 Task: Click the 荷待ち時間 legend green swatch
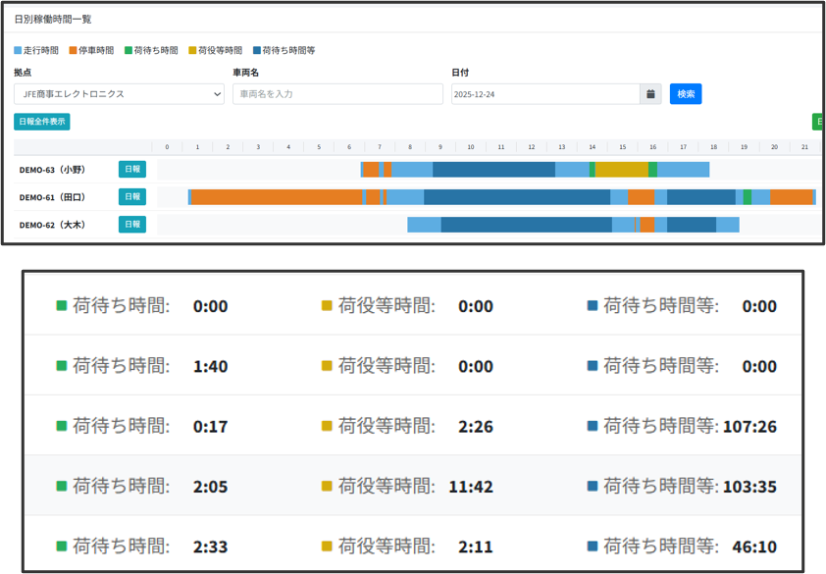[x=129, y=51]
